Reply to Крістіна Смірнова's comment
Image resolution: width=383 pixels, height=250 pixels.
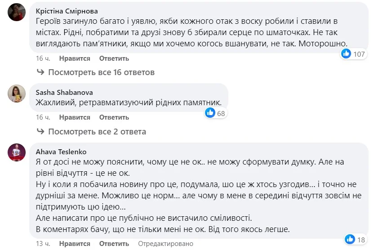(114, 58)
